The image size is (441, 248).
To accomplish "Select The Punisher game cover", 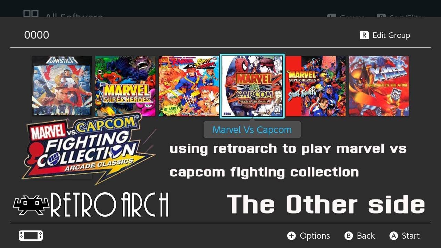I will (x=62, y=86).
